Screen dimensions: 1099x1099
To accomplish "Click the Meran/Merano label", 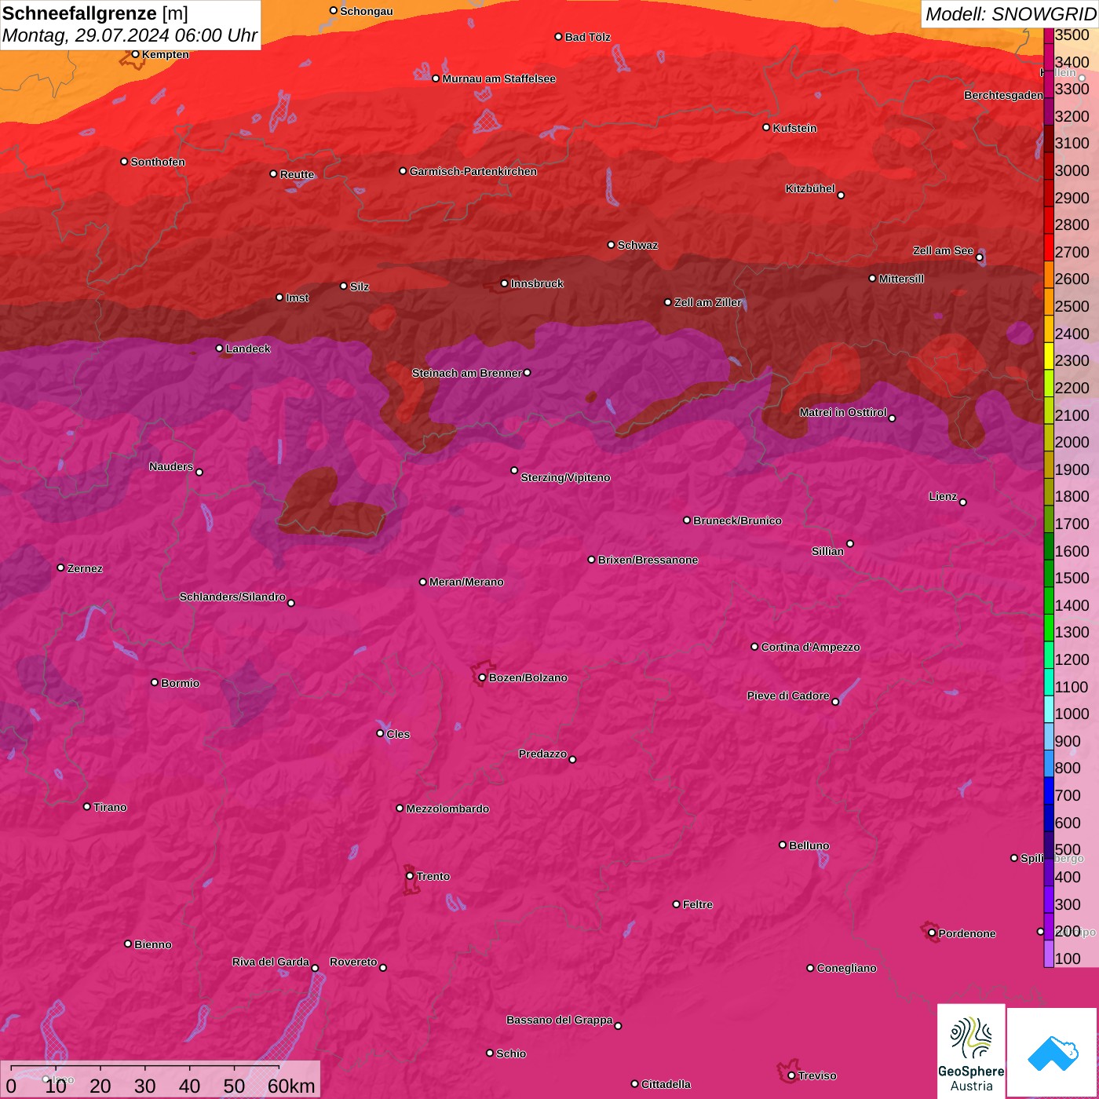I will click(466, 582).
